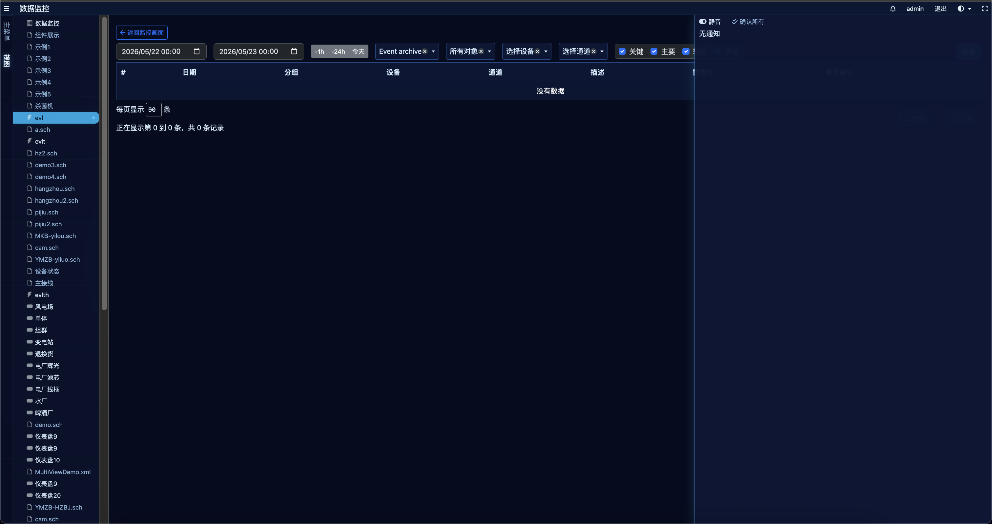Click the file icon next to demo.sch
992x524 pixels.
pos(30,424)
